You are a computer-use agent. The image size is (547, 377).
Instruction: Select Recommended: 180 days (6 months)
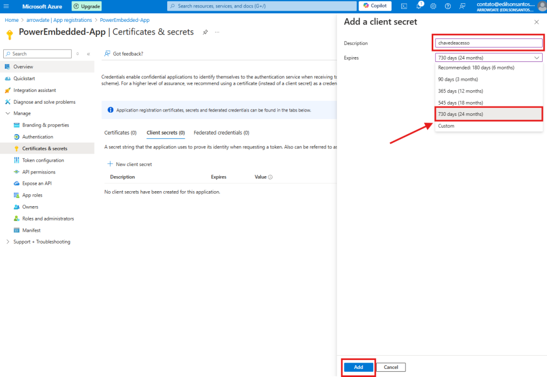coord(489,68)
